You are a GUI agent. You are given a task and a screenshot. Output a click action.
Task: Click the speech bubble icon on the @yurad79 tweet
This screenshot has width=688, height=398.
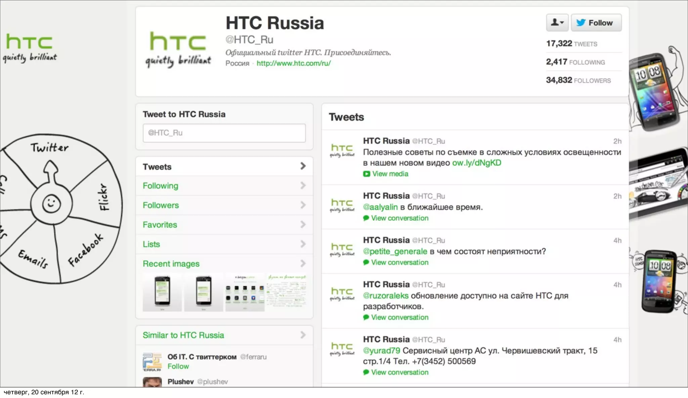366,372
